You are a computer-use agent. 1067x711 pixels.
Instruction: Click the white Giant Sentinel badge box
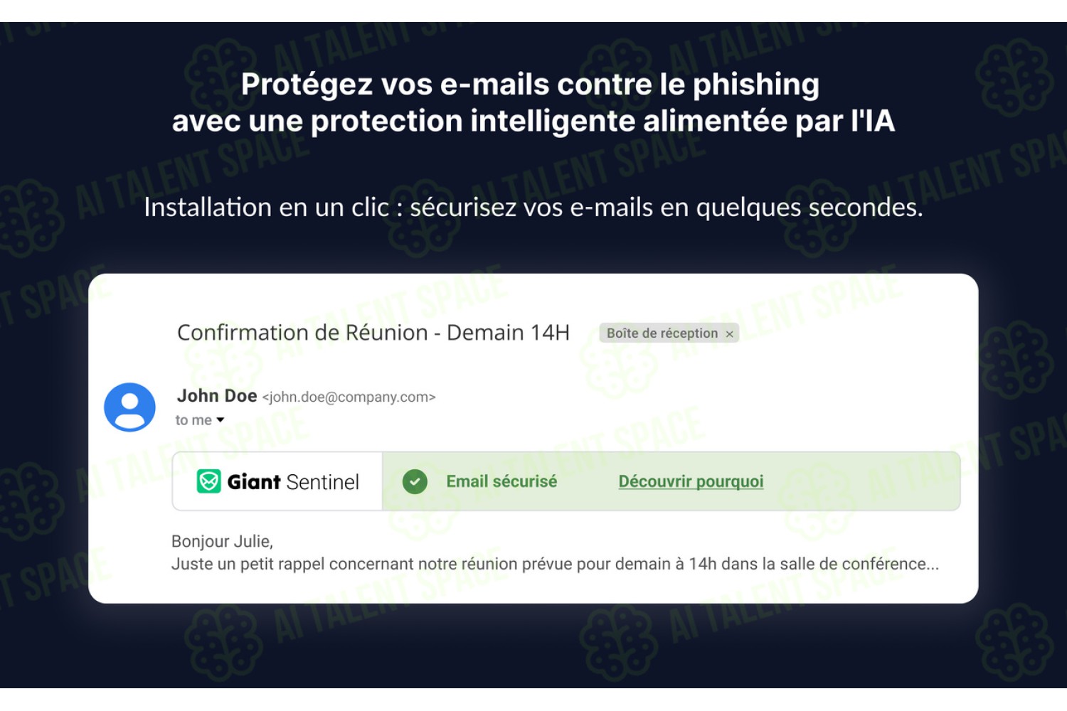click(277, 481)
